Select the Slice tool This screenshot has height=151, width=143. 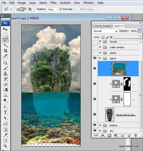click(x=5, y=56)
